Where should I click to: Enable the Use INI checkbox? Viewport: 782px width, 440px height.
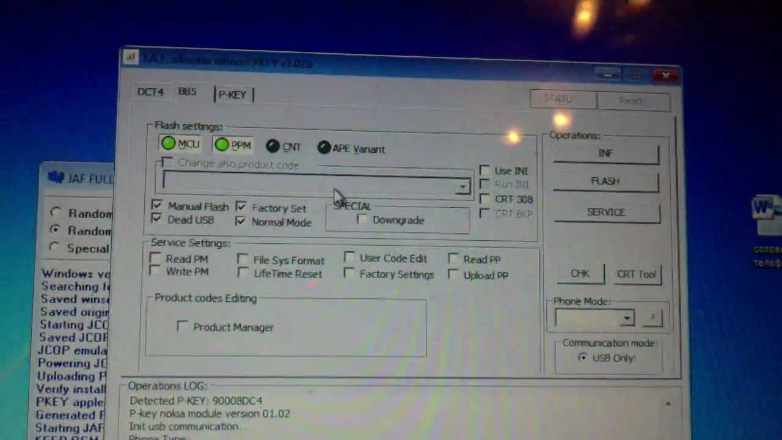[x=484, y=170]
